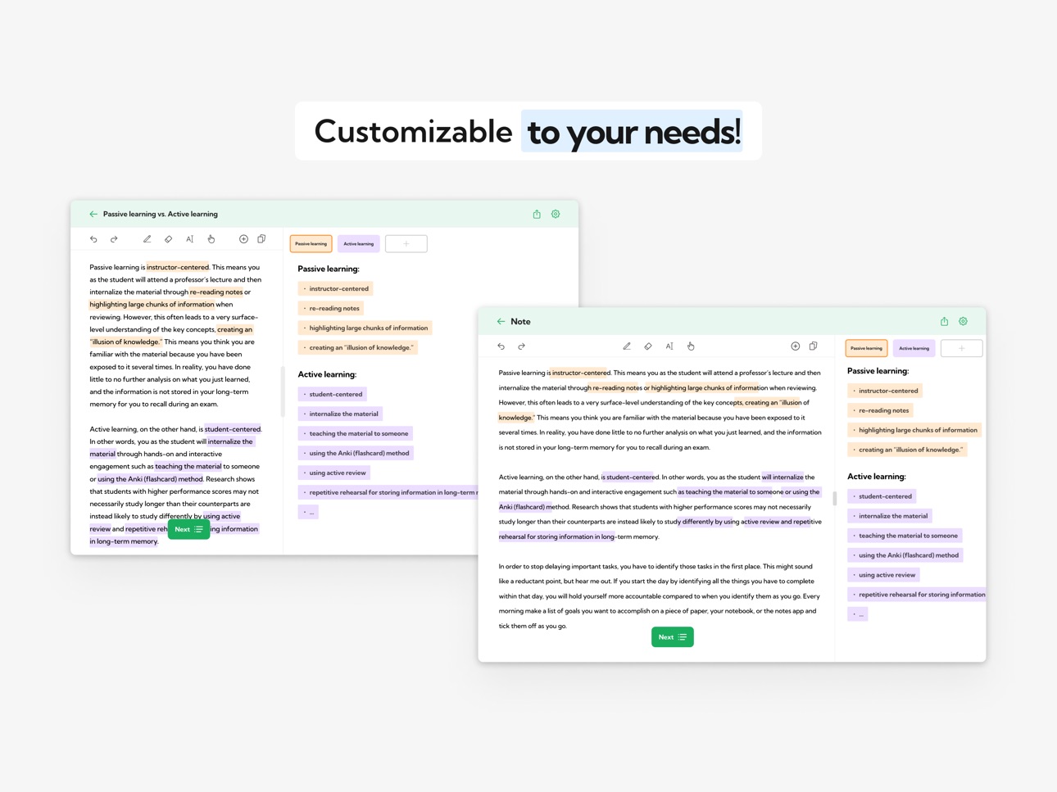The width and height of the screenshot is (1057, 792).
Task: Click add circle icon in Note window
Action: (x=795, y=346)
